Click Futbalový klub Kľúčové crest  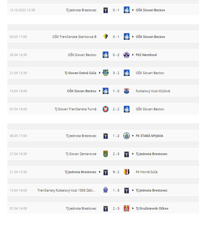point(127,91)
